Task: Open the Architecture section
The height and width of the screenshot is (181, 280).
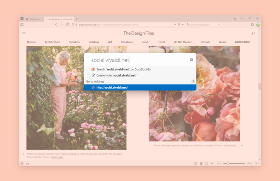Action: [x=53, y=42]
